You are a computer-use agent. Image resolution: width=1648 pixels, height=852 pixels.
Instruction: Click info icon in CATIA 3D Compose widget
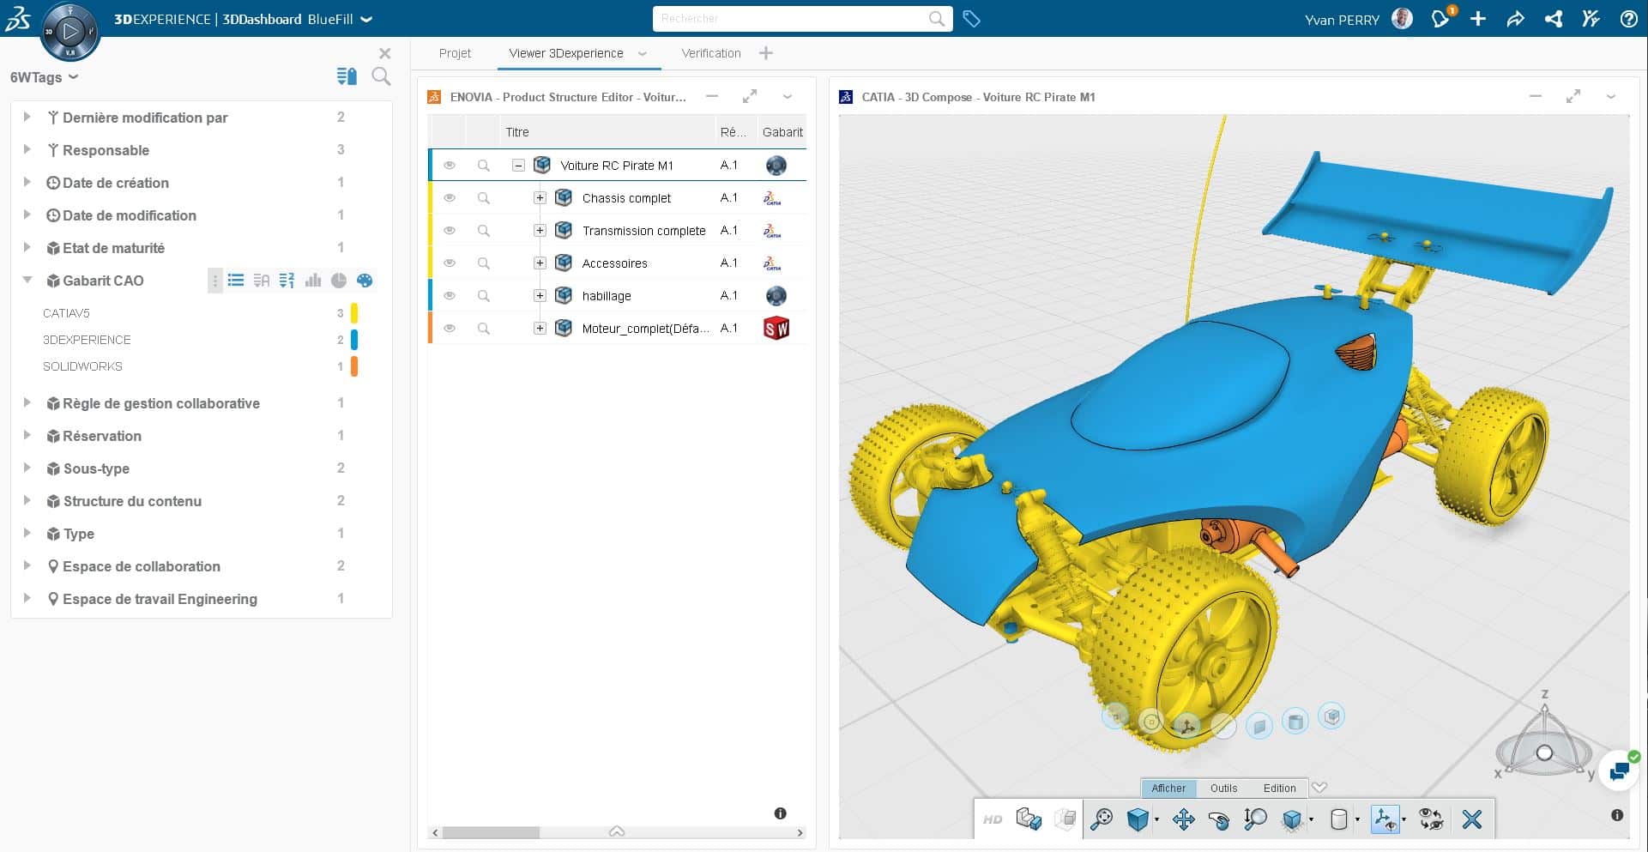click(1617, 815)
